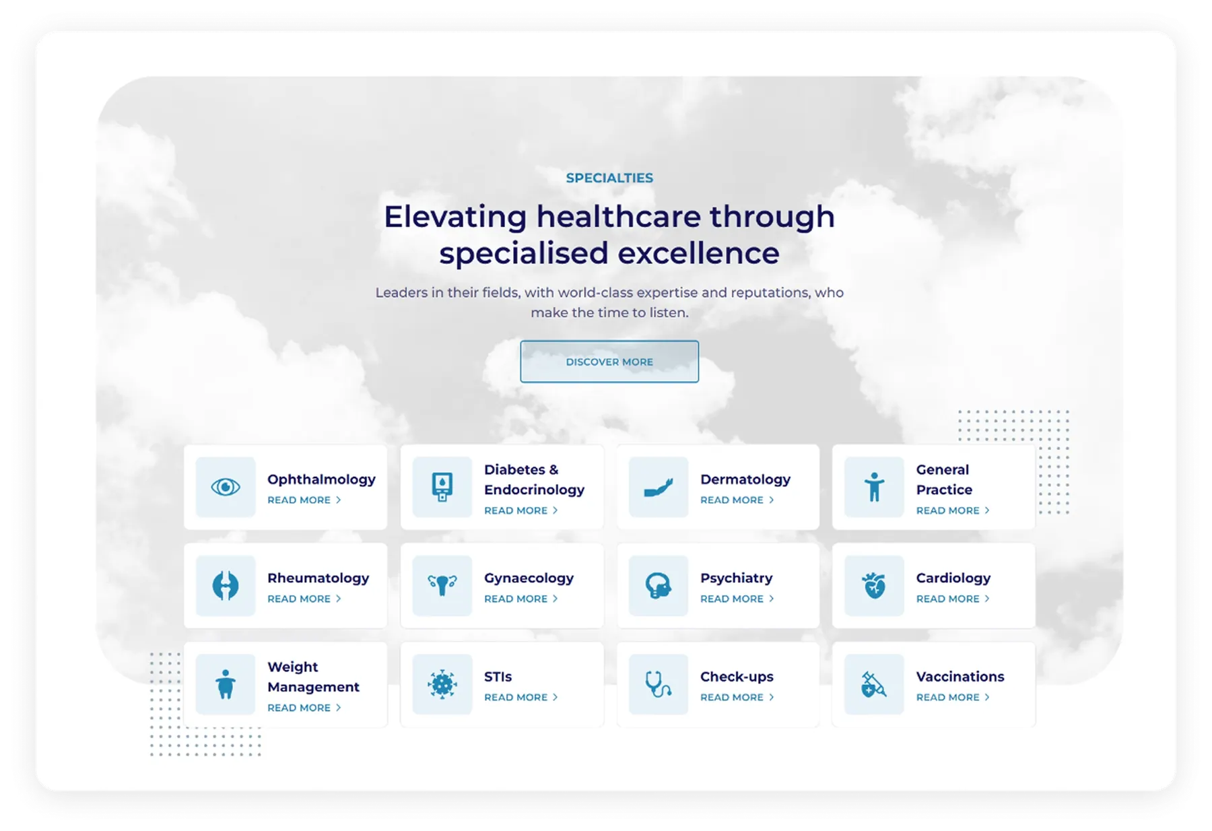The width and height of the screenshot is (1212, 831).
Task: Click the Rheumatology joint icon
Action: 226,585
